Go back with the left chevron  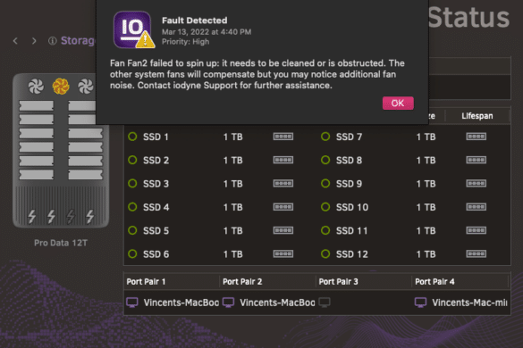15,41
